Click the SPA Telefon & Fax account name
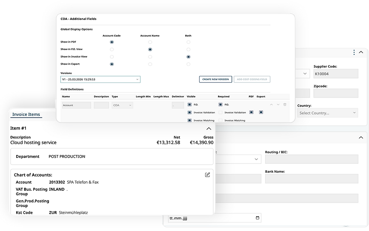Screen dimensions: 369x231 [83, 182]
